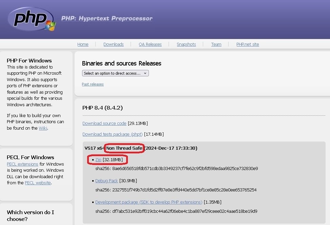Download the tests package (phpt)
Viewport: 330px width, 225px height.
coord(112,134)
